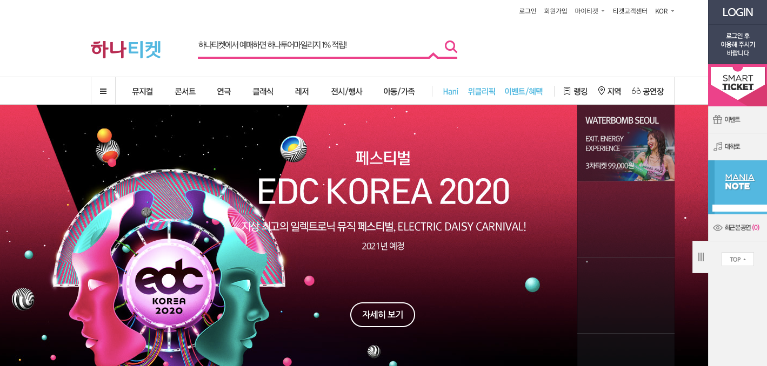
Task: Expand the KOR language dropdown
Action: (x=665, y=11)
